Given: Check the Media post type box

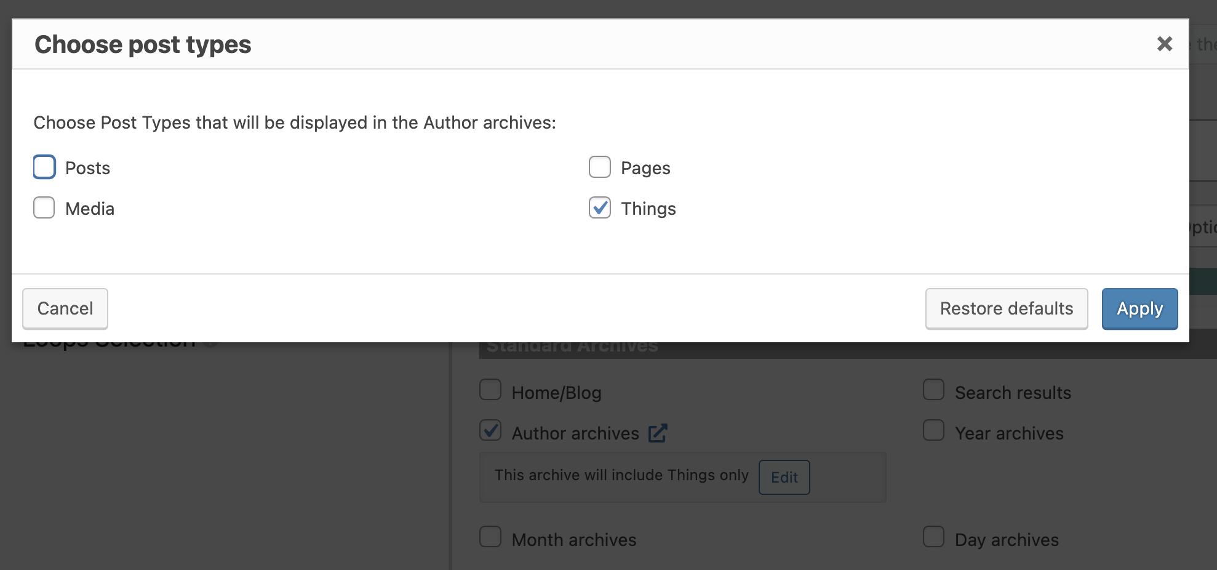Looking at the screenshot, I should [x=44, y=208].
